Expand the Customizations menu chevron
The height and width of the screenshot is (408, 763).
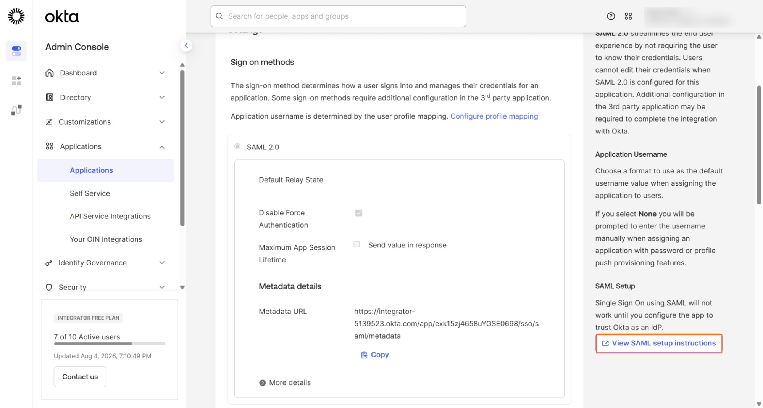coord(162,122)
